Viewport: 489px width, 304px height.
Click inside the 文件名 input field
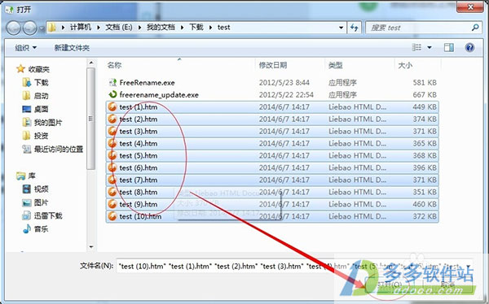coord(293,266)
